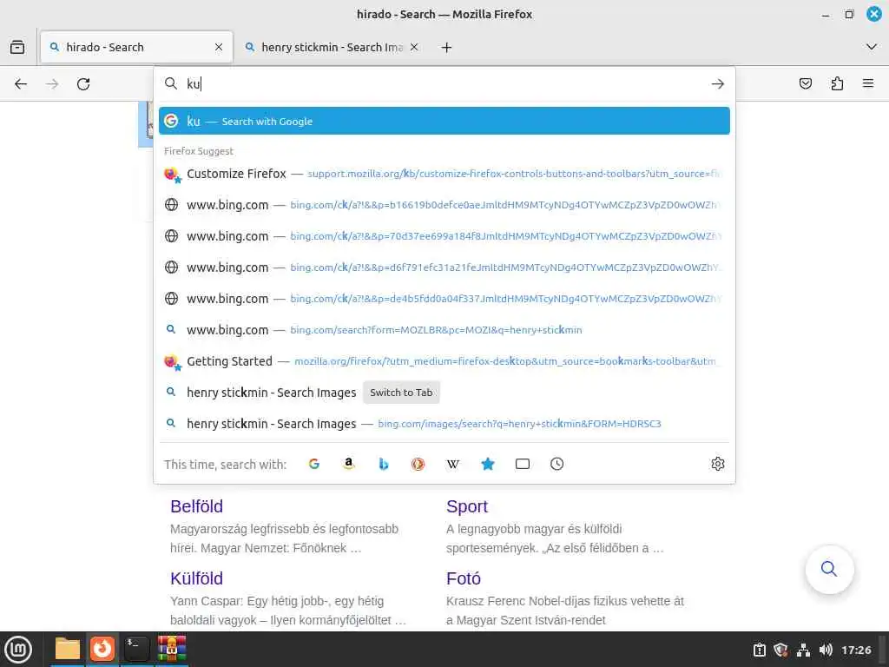Viewport: 889px width, 667px height.
Task: Open a new tab
Action: point(447,47)
